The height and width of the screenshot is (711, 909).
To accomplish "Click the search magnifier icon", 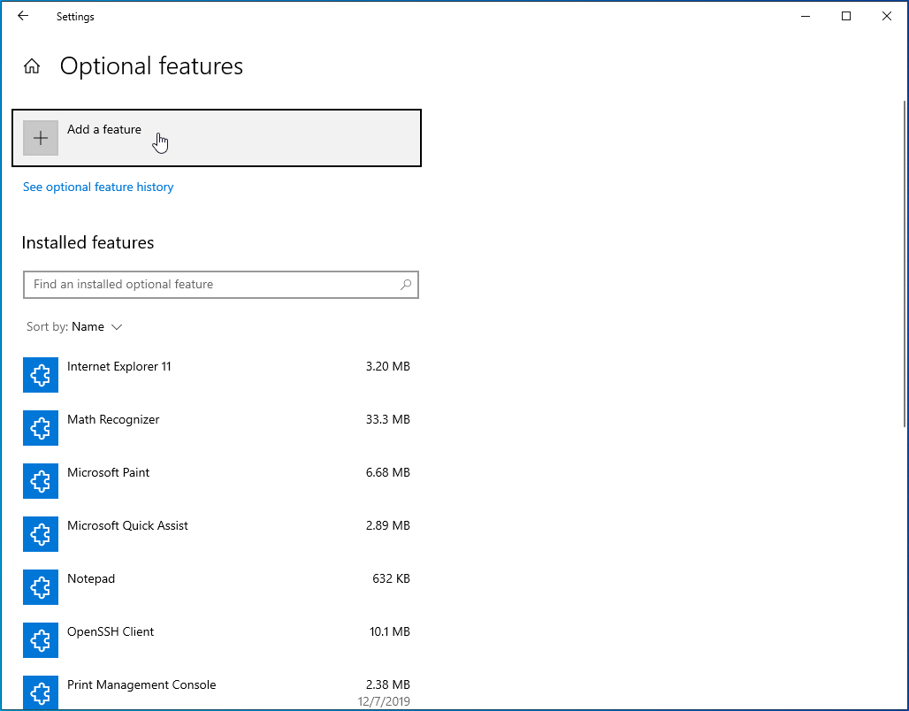I will [406, 285].
